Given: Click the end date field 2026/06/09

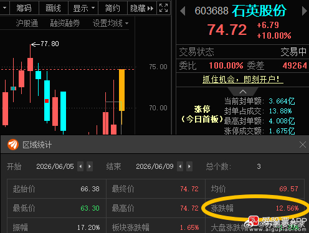Looking at the screenshot, I should [154, 166].
